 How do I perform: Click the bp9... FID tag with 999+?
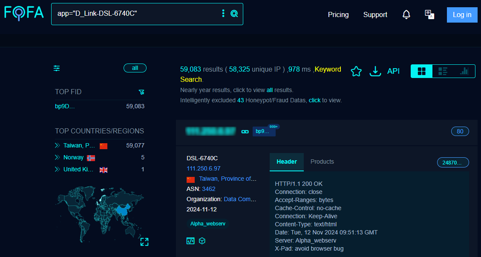(264, 131)
